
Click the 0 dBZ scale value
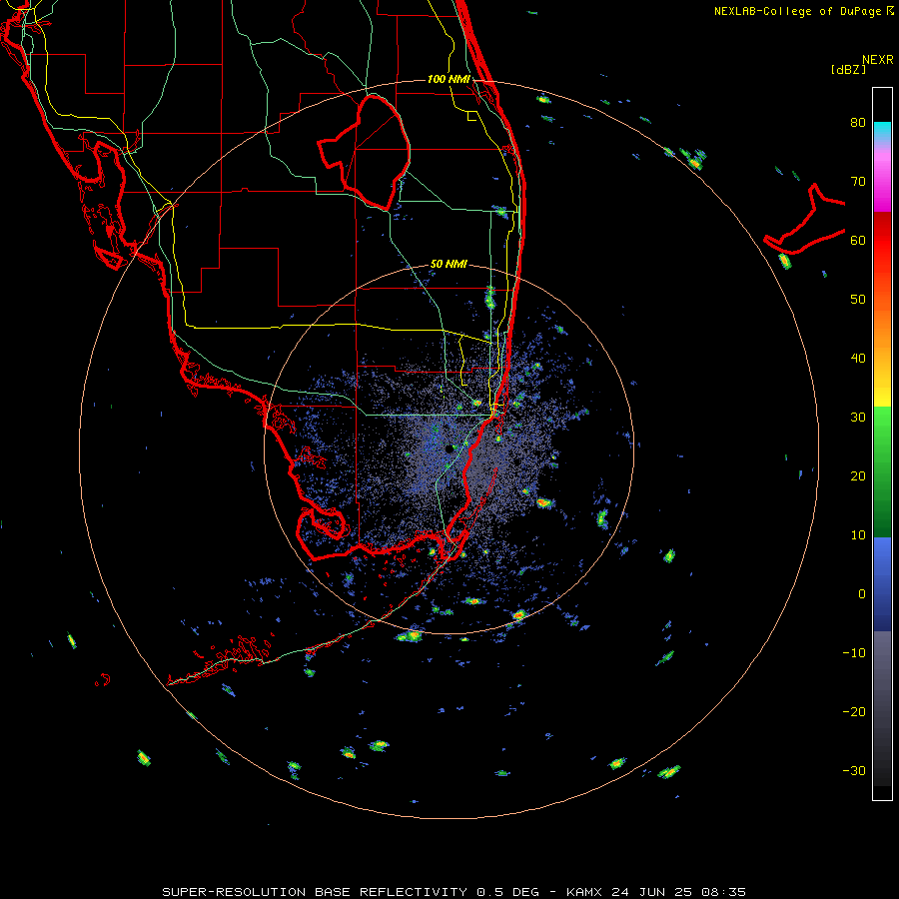point(862,594)
